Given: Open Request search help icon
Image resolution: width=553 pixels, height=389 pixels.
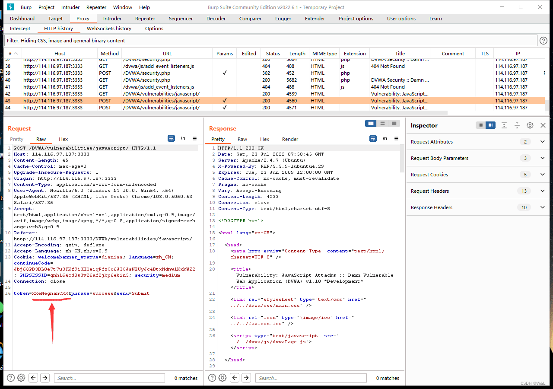Looking at the screenshot, I should [11, 378].
